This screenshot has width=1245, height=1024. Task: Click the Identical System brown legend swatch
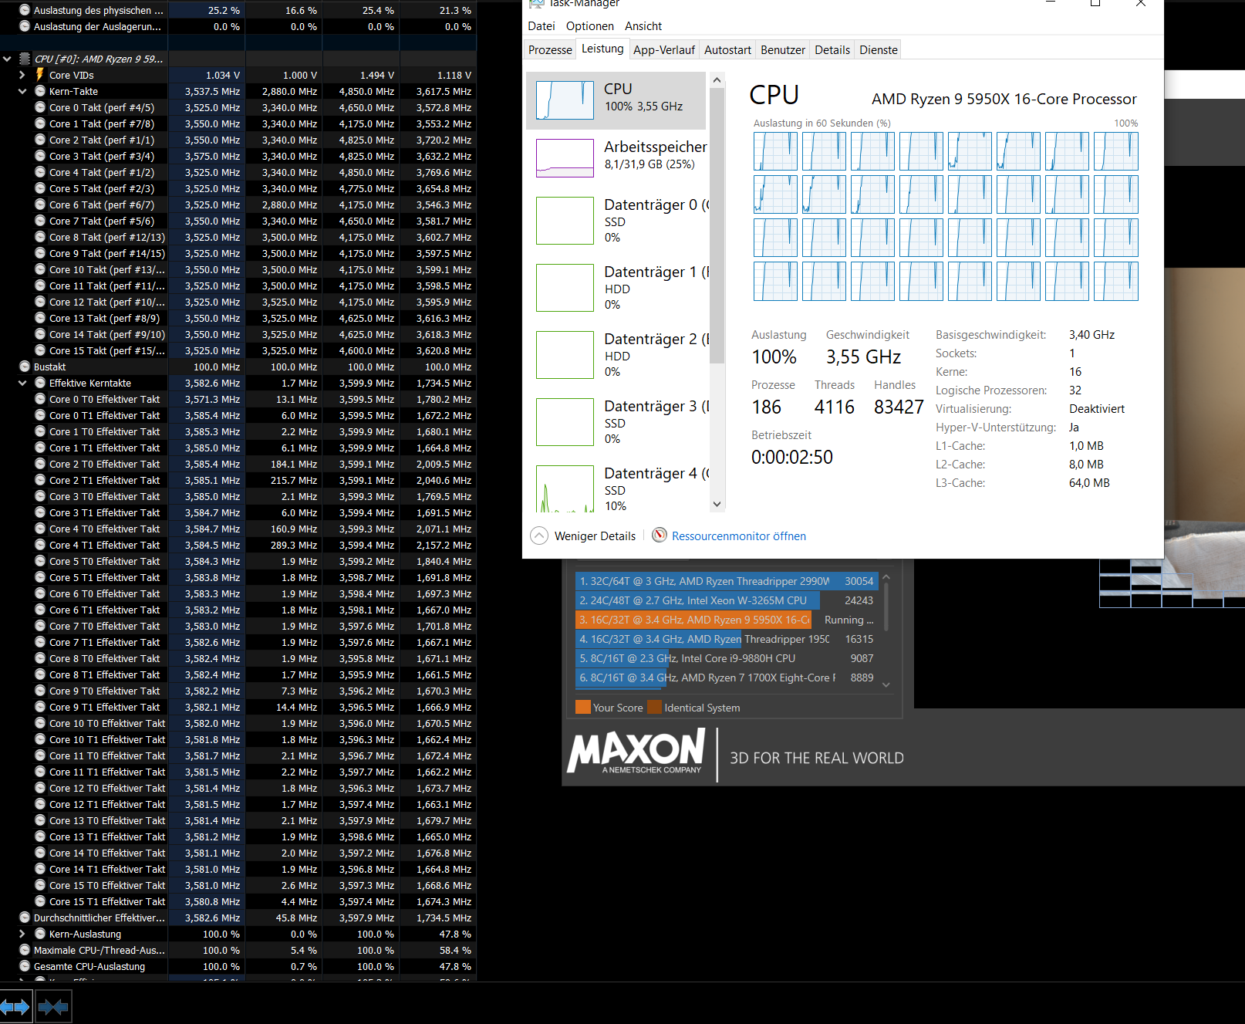tap(655, 707)
